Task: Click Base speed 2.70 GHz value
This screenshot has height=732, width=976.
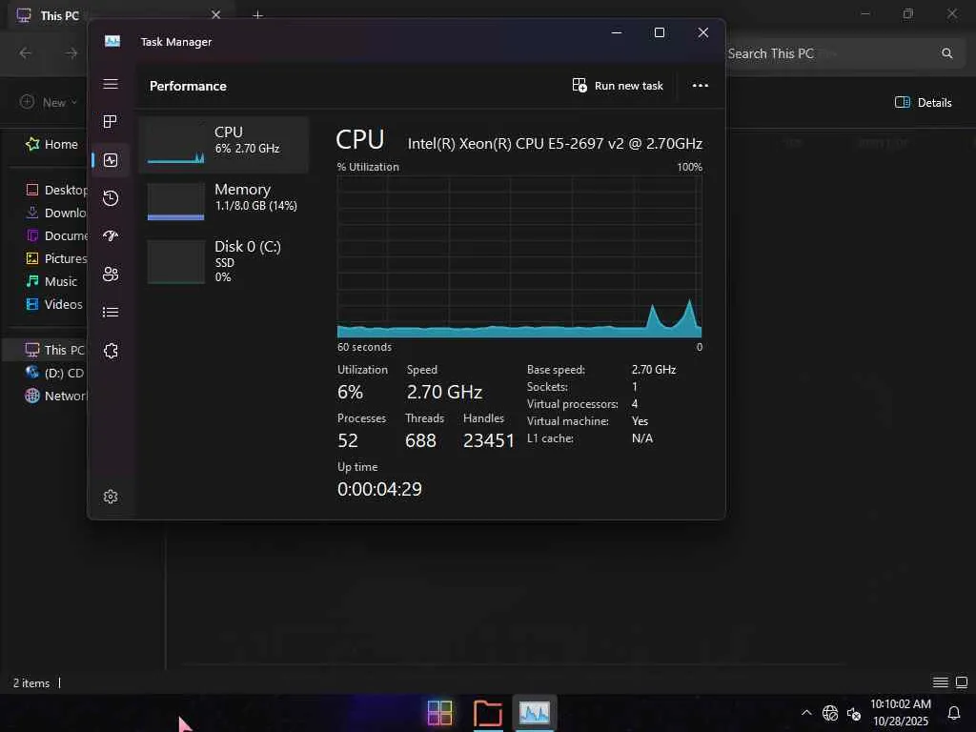Action: point(654,370)
